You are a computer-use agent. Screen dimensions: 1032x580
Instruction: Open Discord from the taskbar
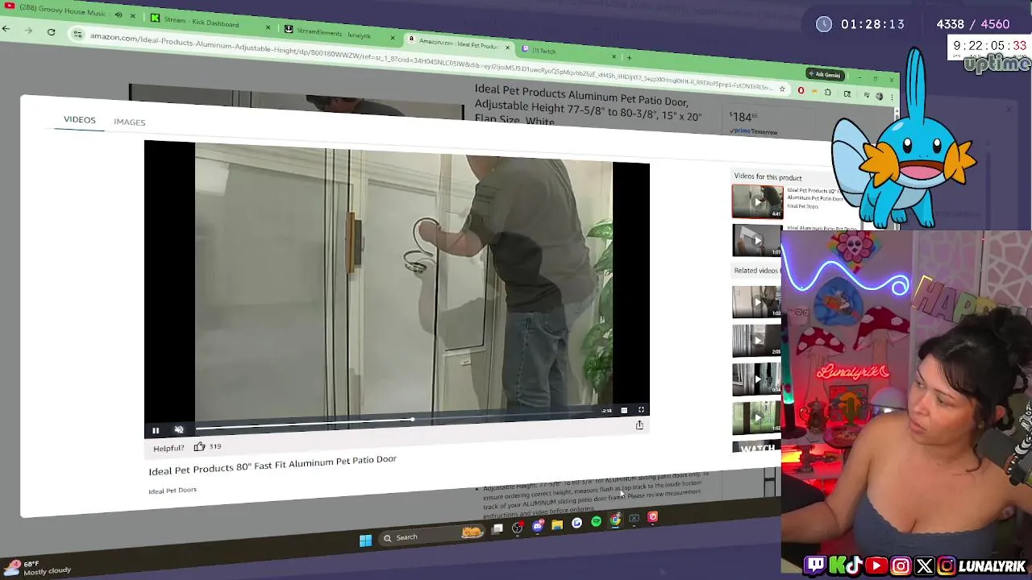[x=538, y=526]
